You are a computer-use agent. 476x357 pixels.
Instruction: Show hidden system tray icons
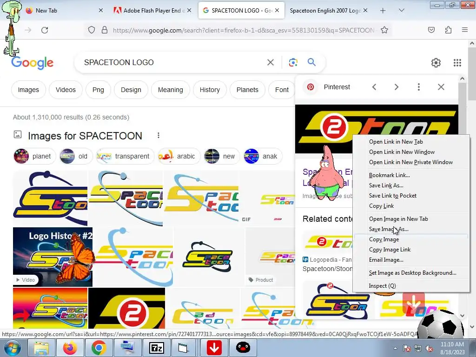(395, 348)
